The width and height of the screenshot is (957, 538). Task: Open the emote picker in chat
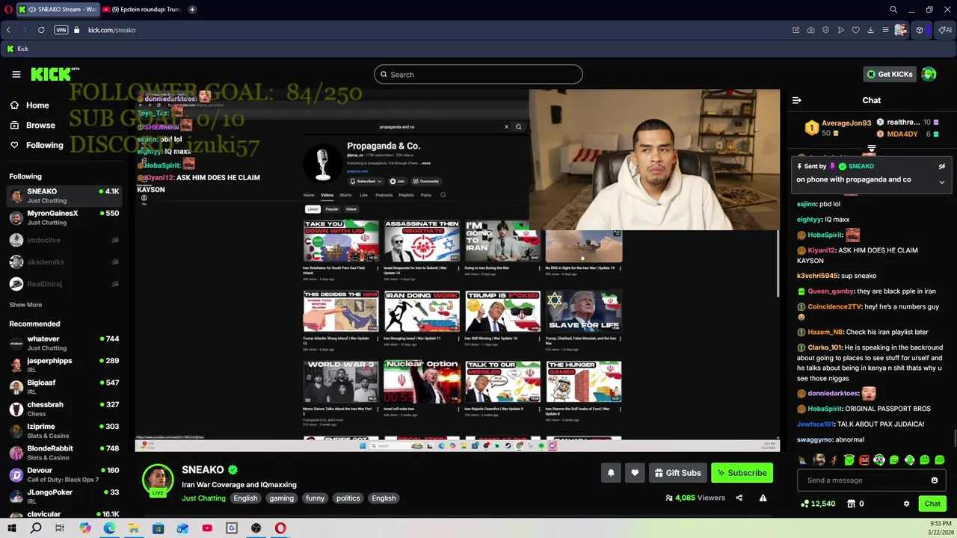(934, 480)
